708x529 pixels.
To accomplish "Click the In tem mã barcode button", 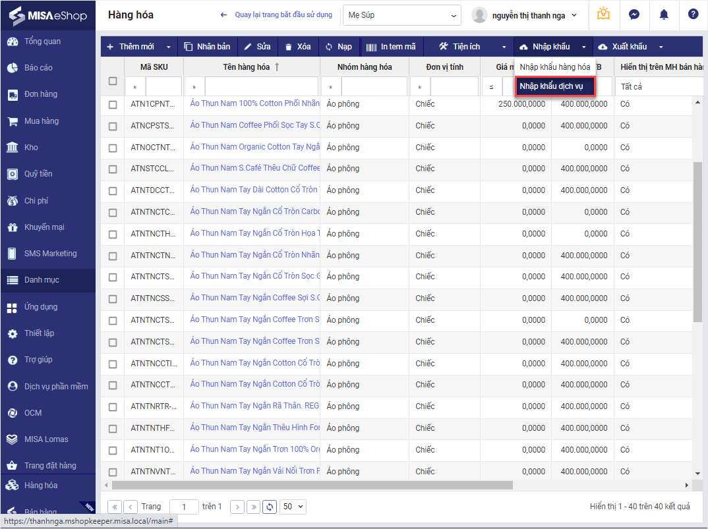I will click(390, 47).
